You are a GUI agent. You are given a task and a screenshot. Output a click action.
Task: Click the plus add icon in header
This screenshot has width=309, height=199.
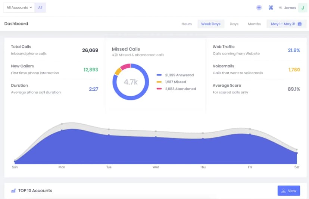pyautogui.click(x=259, y=8)
